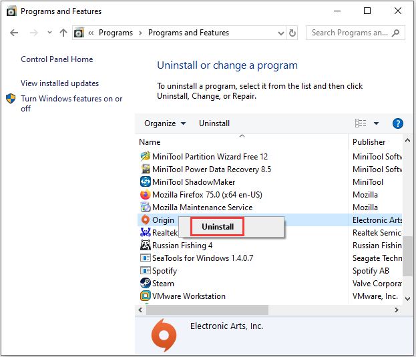The image size is (416, 357).
Task: Click the Search Programs input field
Action: click(350, 33)
